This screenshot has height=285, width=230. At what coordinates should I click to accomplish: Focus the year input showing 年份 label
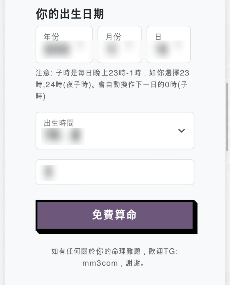click(64, 44)
